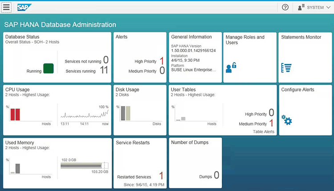The width and height of the screenshot is (334, 191).
Task: Click the Disk Usage bar chart
Action: click(x=126, y=113)
